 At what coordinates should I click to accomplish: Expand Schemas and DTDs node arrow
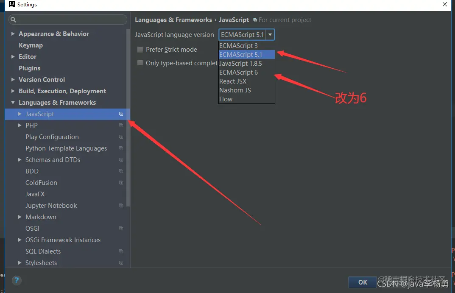coord(20,160)
